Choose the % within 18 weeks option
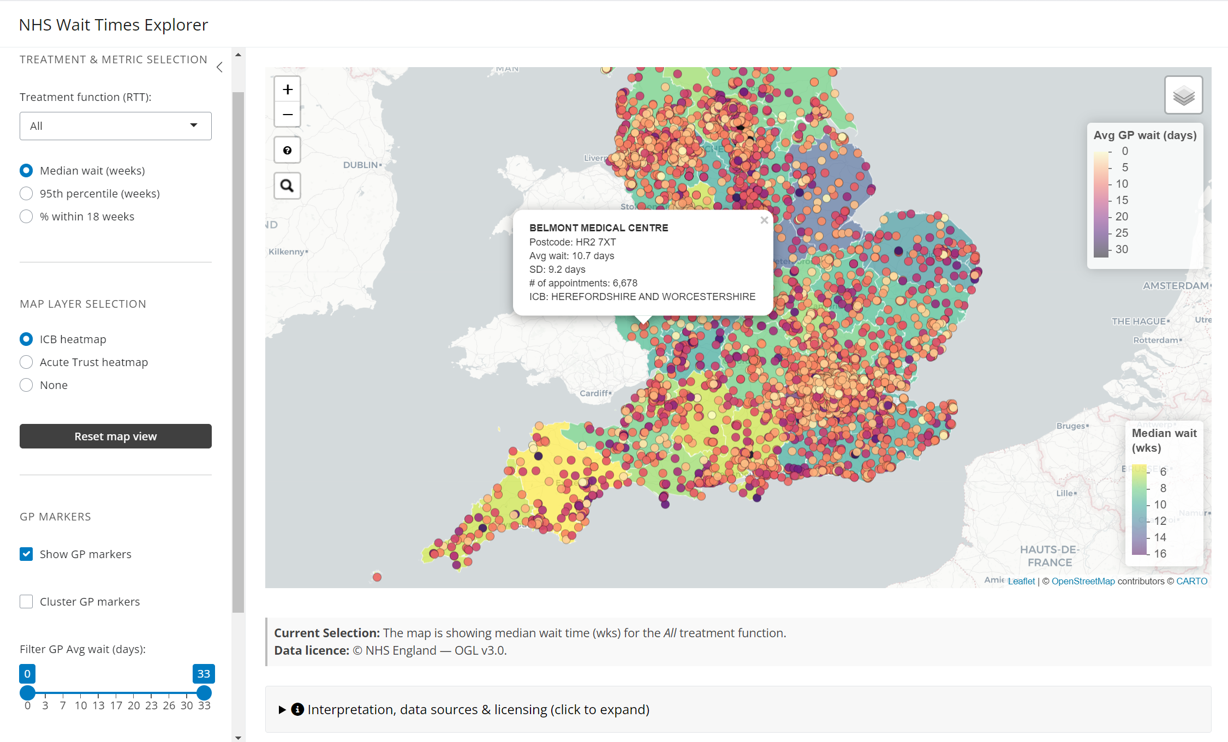The height and width of the screenshot is (742, 1228). 26,217
